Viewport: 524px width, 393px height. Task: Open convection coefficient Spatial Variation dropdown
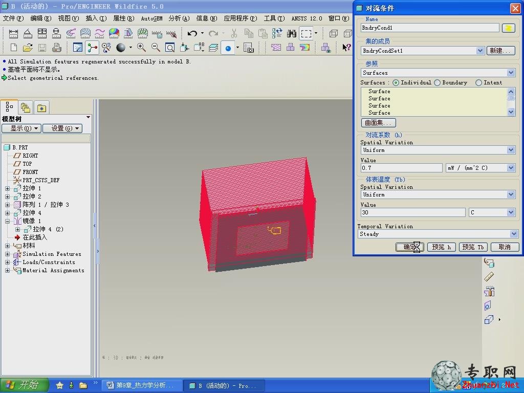[511, 150]
